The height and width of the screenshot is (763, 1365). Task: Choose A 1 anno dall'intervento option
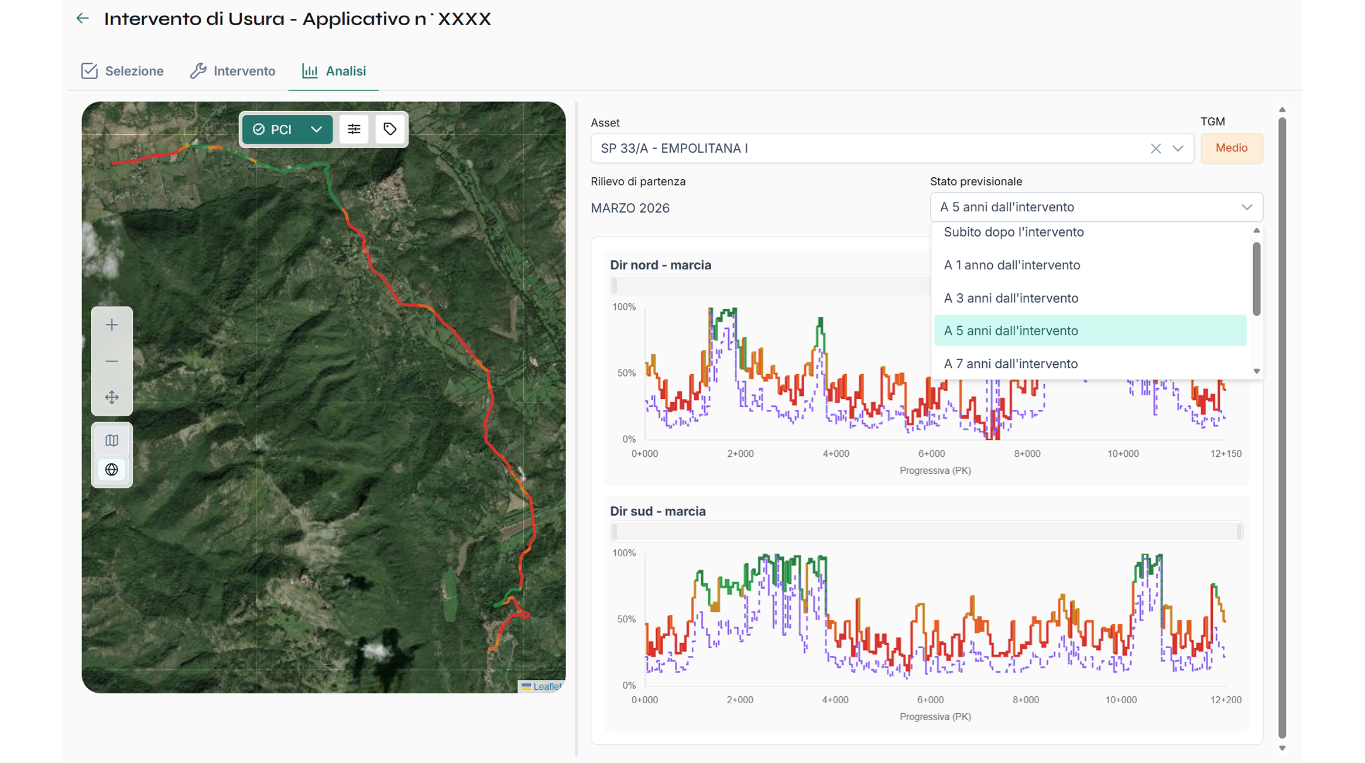[1090, 265]
